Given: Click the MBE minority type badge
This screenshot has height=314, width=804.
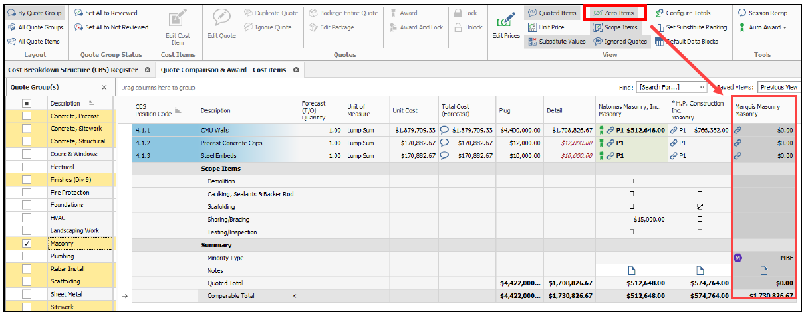Looking at the screenshot, I should (x=737, y=258).
